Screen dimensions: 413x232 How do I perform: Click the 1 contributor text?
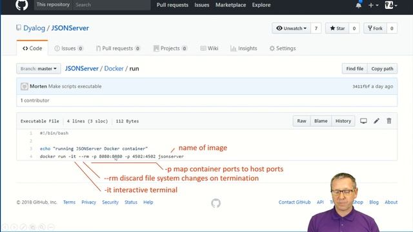pyautogui.click(x=35, y=101)
